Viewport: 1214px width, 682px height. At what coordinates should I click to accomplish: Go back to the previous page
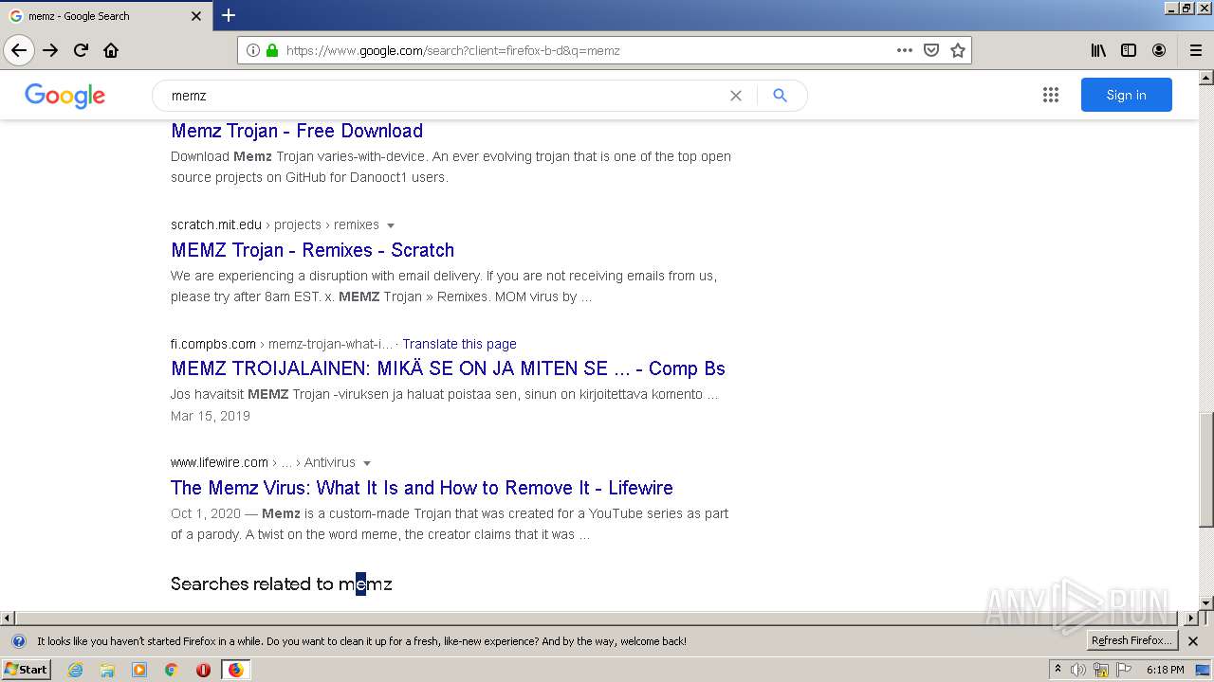pyautogui.click(x=19, y=50)
